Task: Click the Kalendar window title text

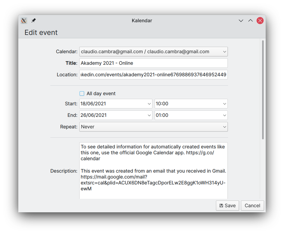Action: coord(142,21)
